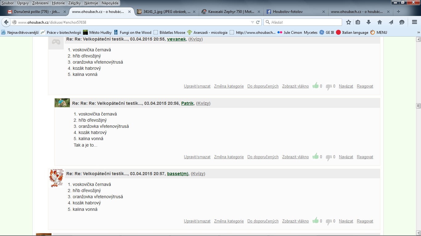Reload the page with the refresh icon
Screen dimensions: 421x236
pos(258,22)
